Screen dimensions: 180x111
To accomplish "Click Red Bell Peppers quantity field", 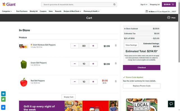I will point(84,82).
